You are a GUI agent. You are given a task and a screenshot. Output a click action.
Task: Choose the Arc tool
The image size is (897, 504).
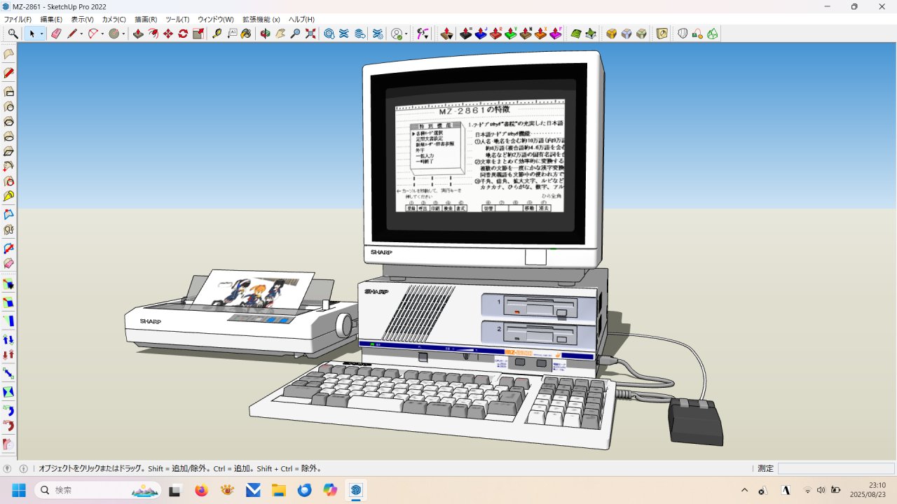(x=93, y=34)
